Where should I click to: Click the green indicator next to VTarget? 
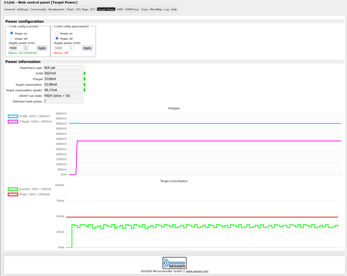84,79
